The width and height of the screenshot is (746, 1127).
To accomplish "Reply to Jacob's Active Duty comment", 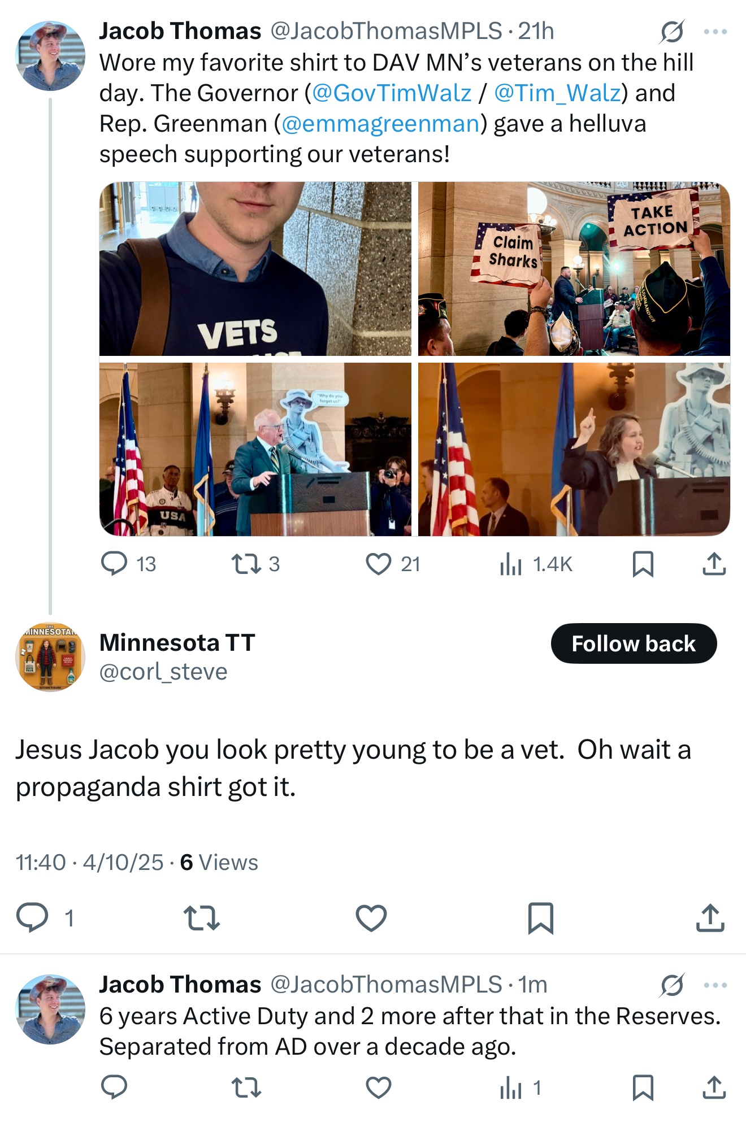I will (114, 1087).
